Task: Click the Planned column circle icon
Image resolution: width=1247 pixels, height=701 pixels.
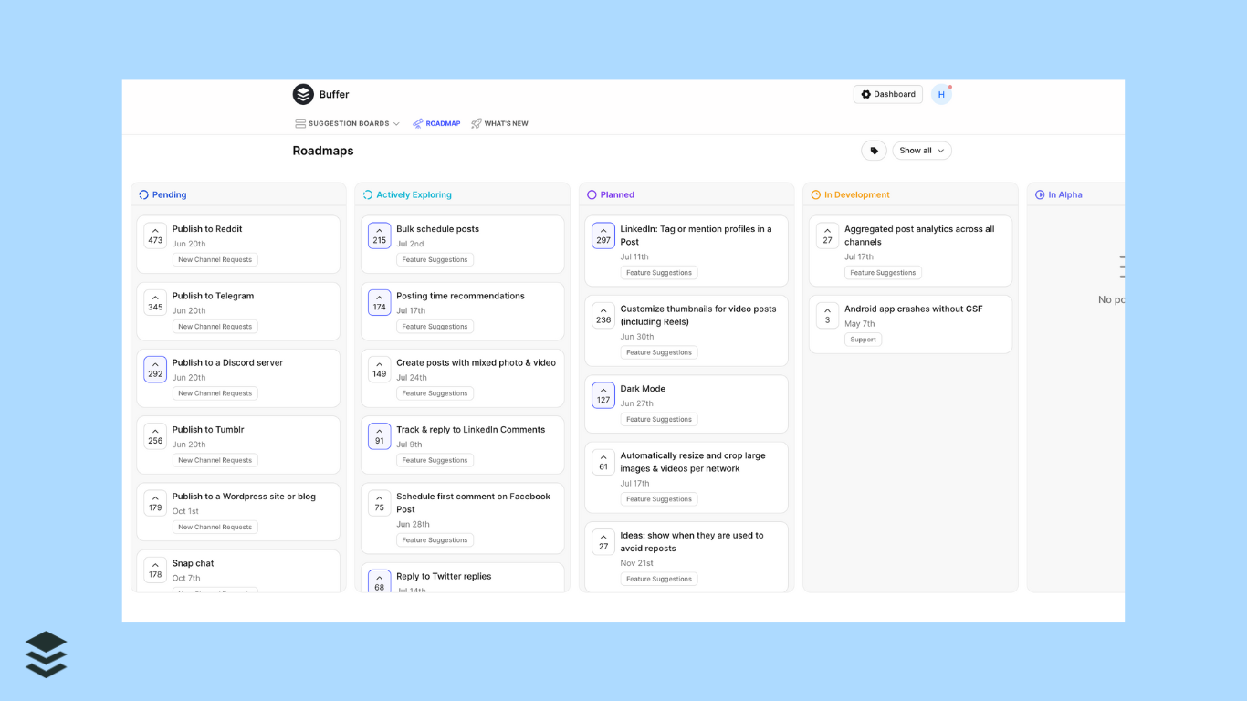Action: click(592, 194)
